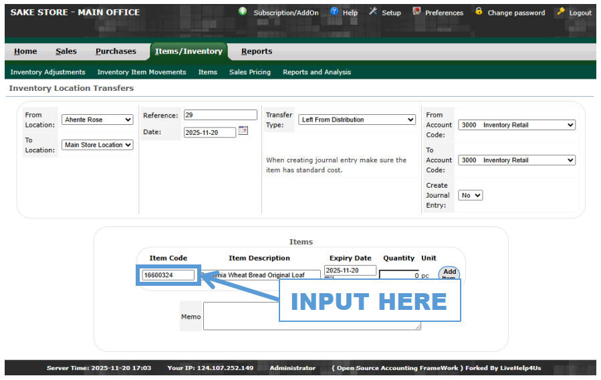The width and height of the screenshot is (601, 380).
Task: Click the Logout key icon
Action: point(560,12)
